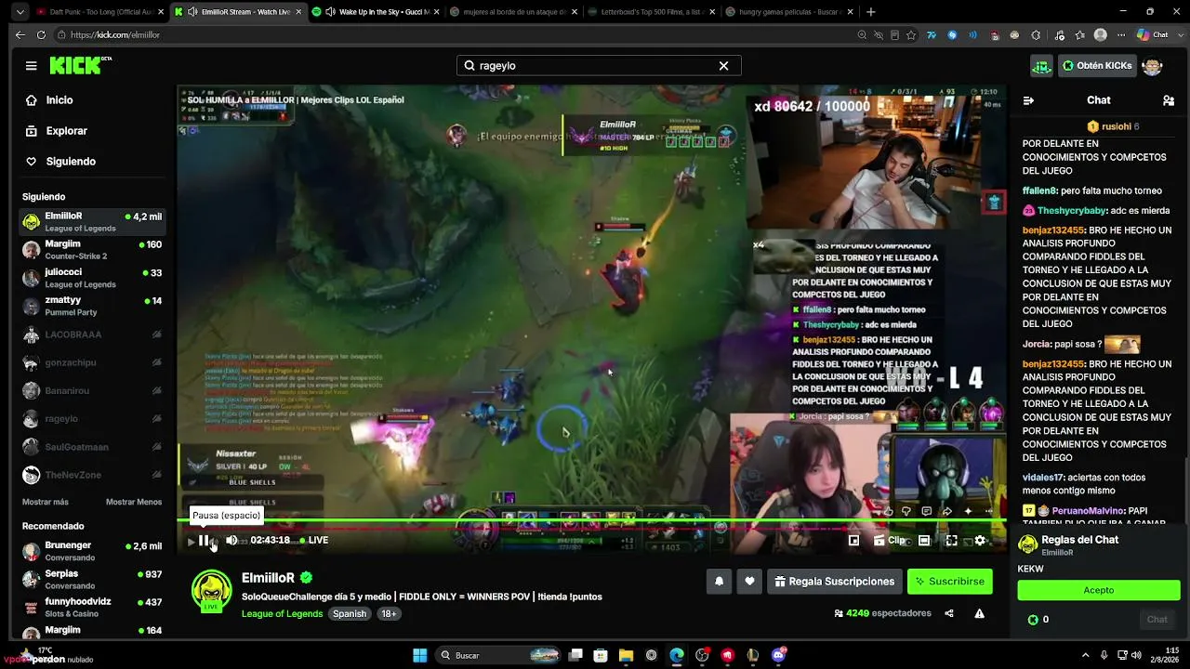Open Margiim's Counter-Strike 2 channel
1190x669 pixels.
(x=92, y=250)
